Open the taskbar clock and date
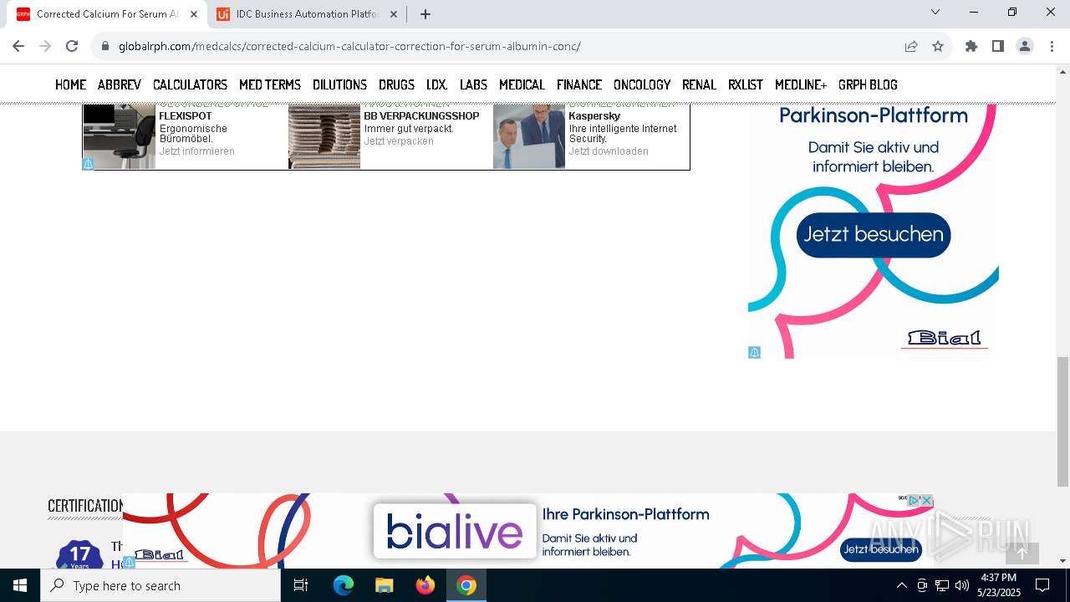The width and height of the screenshot is (1070, 602). pos(999,585)
